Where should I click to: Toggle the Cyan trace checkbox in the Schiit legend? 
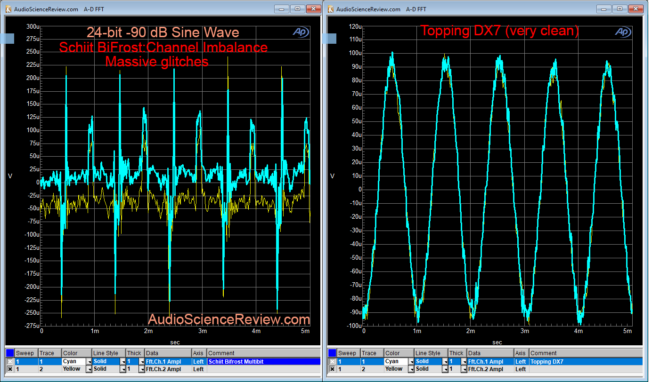click(x=10, y=361)
